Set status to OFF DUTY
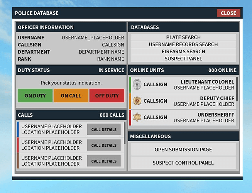 (x=107, y=96)
